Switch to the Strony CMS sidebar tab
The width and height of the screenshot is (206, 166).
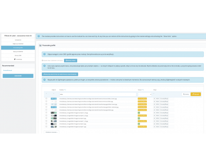point(18,55)
